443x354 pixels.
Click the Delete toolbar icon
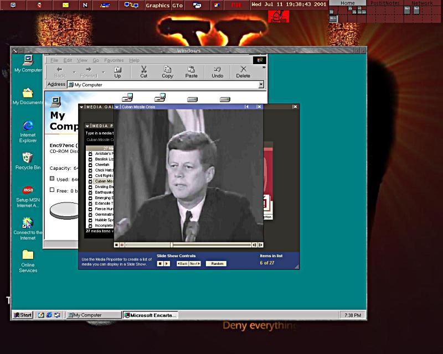pos(243,72)
